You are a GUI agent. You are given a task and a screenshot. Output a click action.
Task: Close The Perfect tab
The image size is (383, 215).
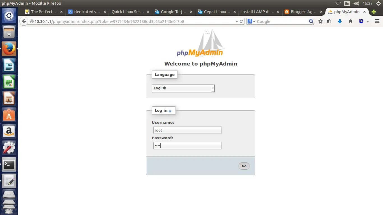coord(61,12)
